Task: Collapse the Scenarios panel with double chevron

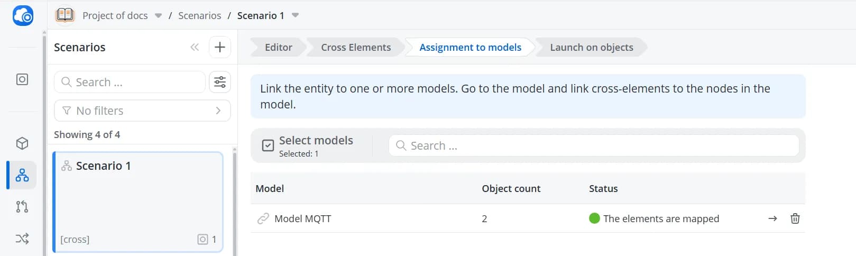Action: coord(195,47)
